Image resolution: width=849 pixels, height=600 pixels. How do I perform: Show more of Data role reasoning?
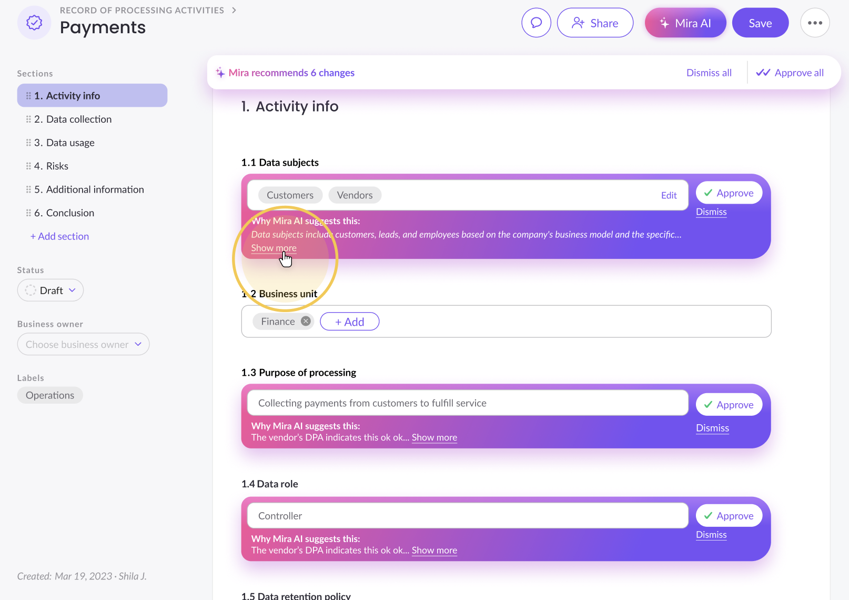pyautogui.click(x=434, y=550)
